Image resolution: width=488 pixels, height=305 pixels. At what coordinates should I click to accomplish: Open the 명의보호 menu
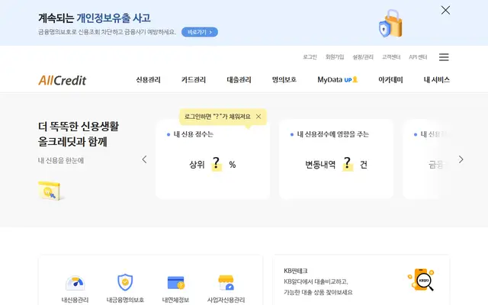point(284,79)
